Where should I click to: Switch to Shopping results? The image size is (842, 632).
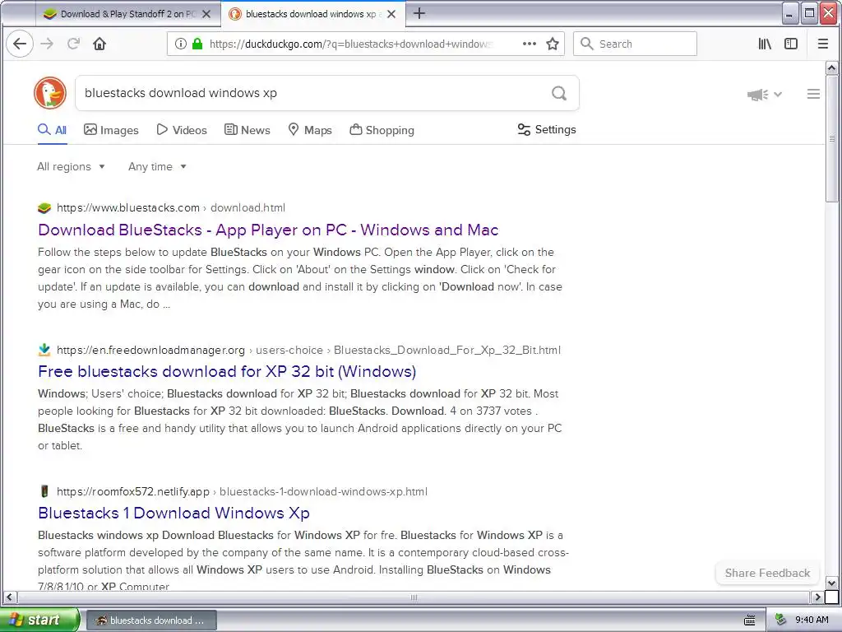[382, 130]
